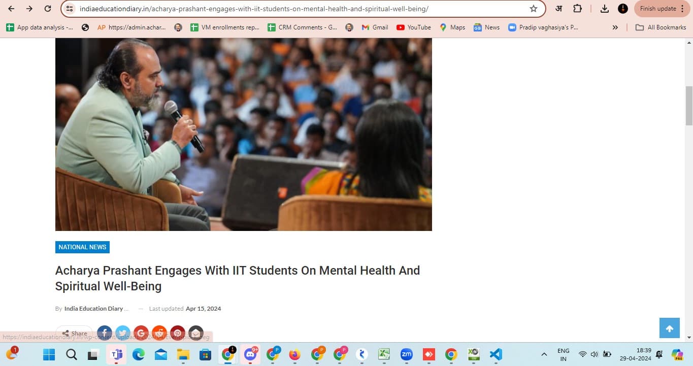Open the YouTube bookmark
The image size is (693, 366).
(414, 27)
